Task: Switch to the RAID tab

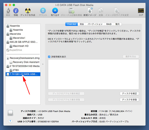Action: (109, 24)
